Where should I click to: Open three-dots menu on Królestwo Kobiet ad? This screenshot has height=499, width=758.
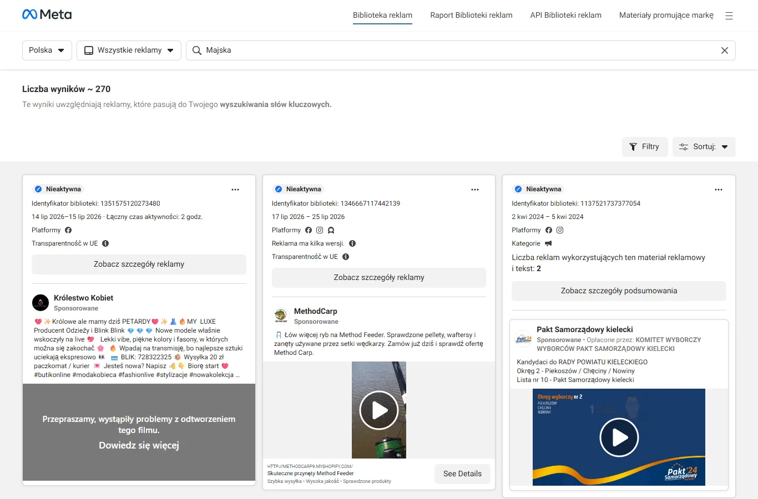point(235,190)
